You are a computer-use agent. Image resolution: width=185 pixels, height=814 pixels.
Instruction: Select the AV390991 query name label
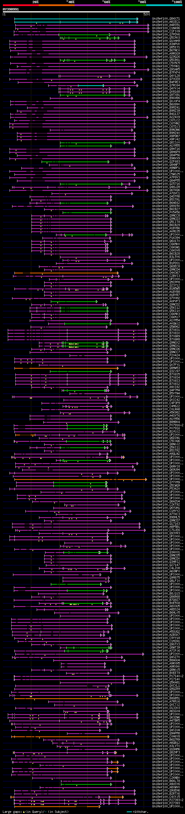[11, 10]
